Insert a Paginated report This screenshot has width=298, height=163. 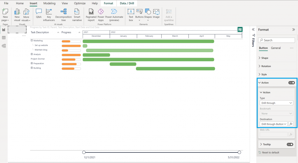tap(91, 15)
